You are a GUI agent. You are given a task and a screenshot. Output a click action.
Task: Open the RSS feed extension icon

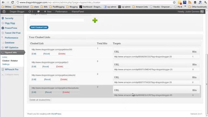(x=190, y=2)
